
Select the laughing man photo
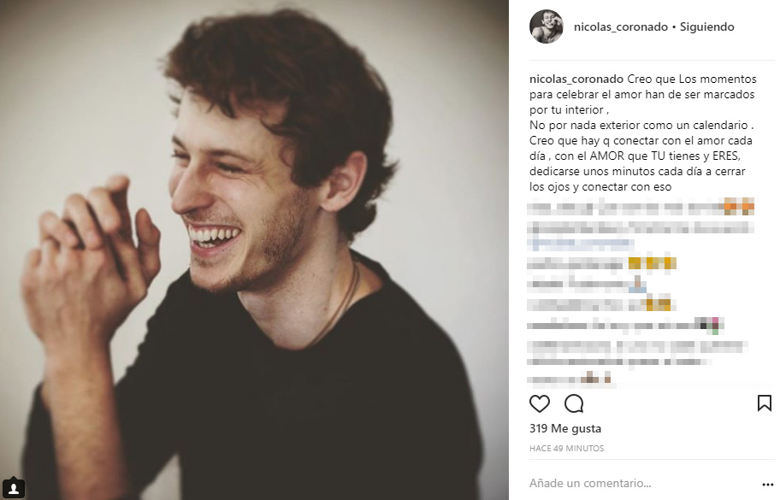coord(254,250)
